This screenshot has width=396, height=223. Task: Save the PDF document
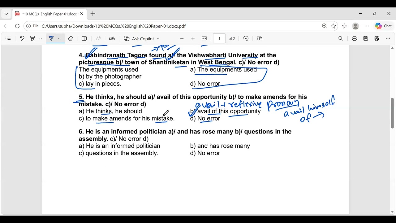pyautogui.click(x=366, y=38)
